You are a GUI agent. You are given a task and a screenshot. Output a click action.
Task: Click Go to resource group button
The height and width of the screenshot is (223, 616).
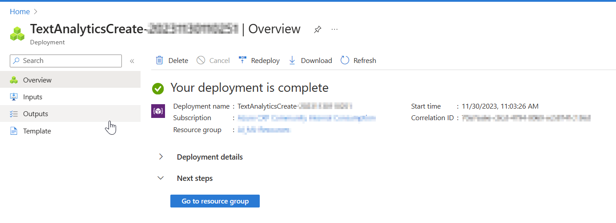tap(215, 201)
